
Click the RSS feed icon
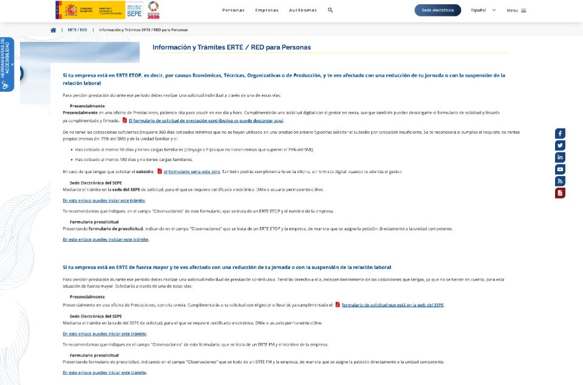(x=560, y=181)
